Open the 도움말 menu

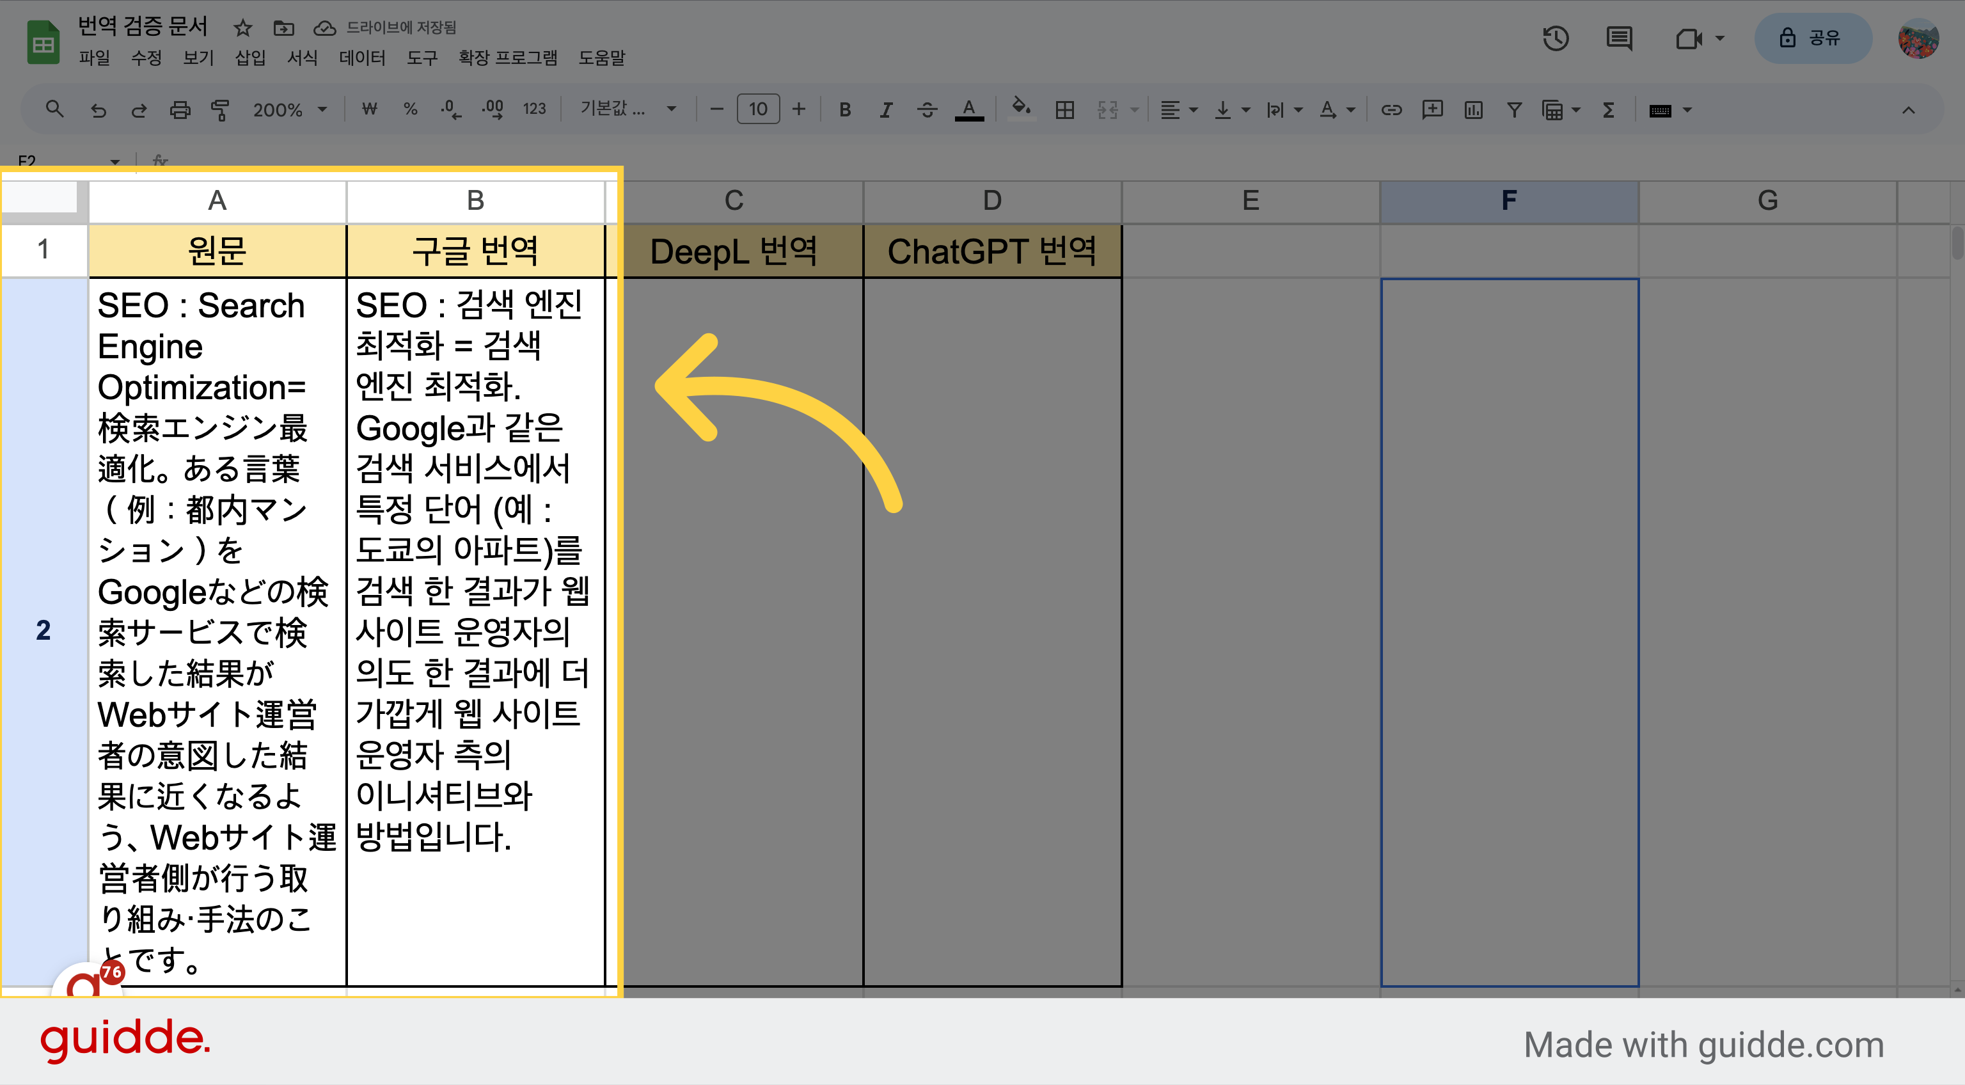coord(602,58)
